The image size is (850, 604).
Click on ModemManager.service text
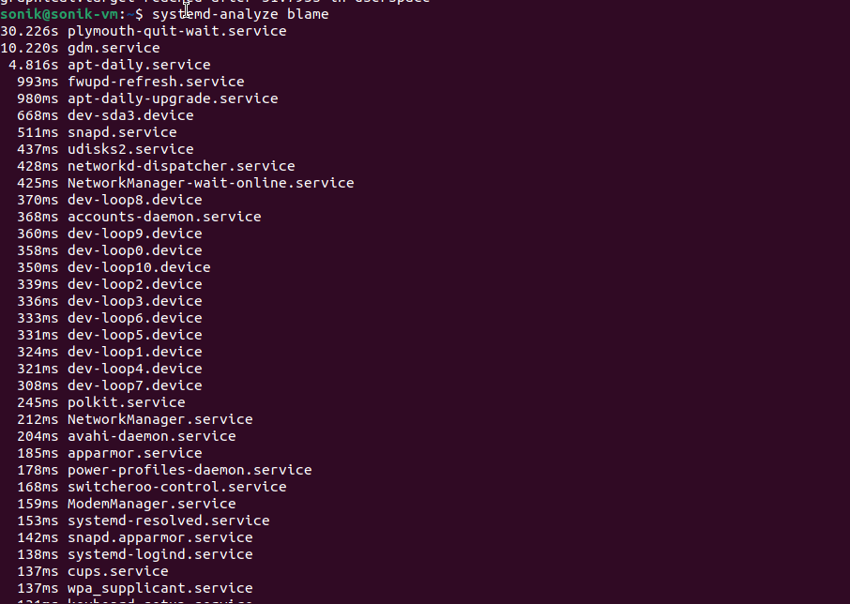click(x=151, y=504)
